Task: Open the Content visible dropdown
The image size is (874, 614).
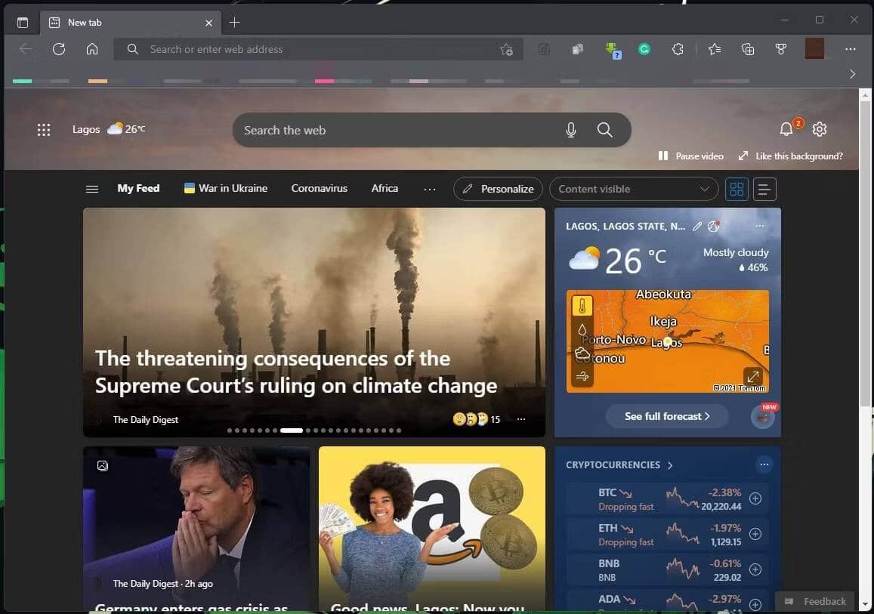Action: tap(633, 189)
